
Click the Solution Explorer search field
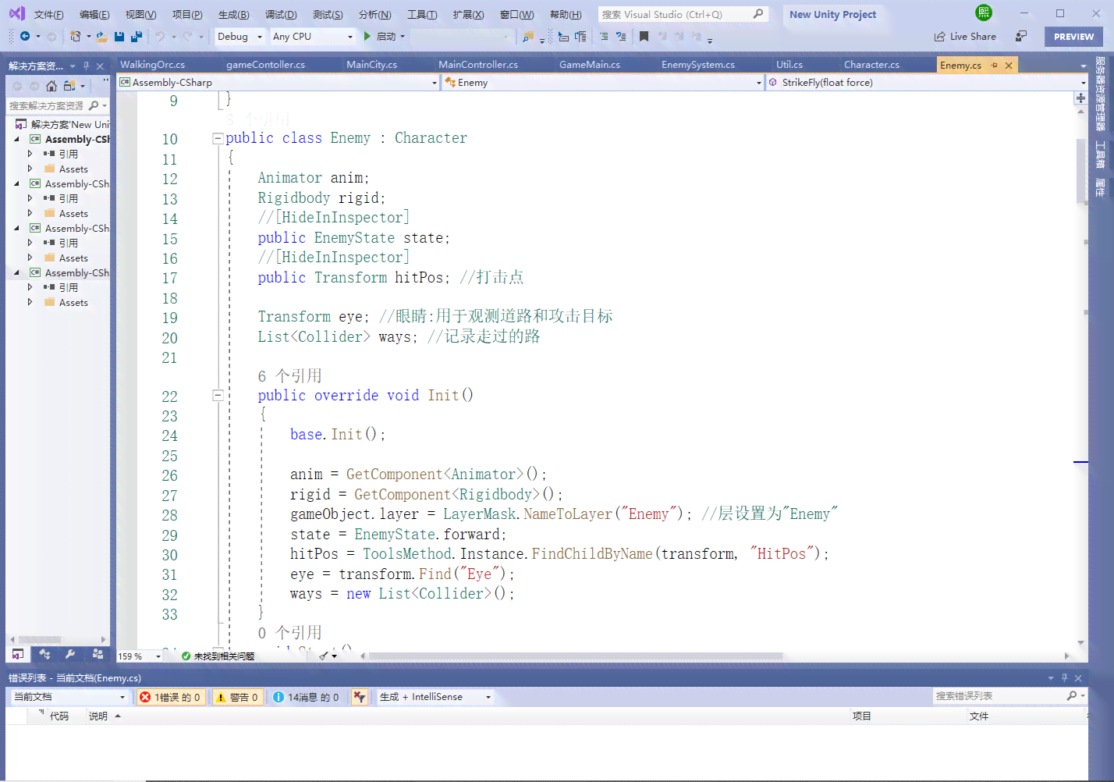tap(58, 105)
